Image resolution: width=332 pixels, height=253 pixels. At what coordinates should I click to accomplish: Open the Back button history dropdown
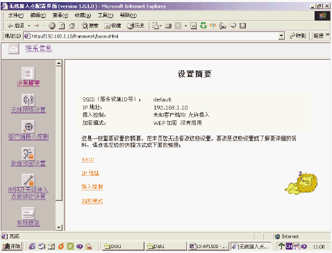tap(29, 26)
